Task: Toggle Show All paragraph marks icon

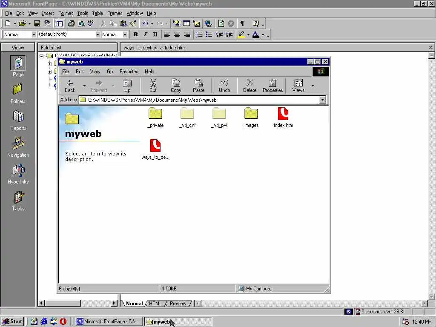Action: [x=243, y=24]
